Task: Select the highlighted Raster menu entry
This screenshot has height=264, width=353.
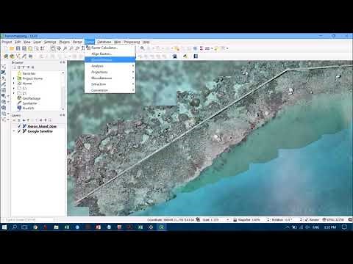Action: coord(110,59)
